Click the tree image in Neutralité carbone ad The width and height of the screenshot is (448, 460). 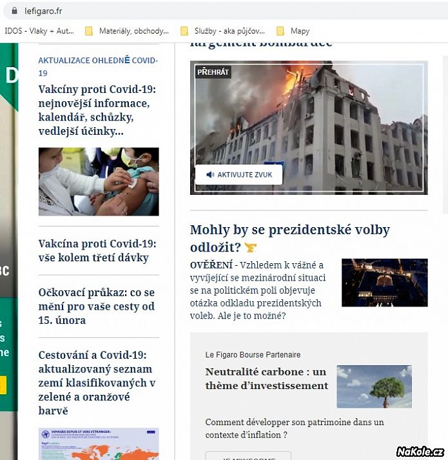click(374, 386)
